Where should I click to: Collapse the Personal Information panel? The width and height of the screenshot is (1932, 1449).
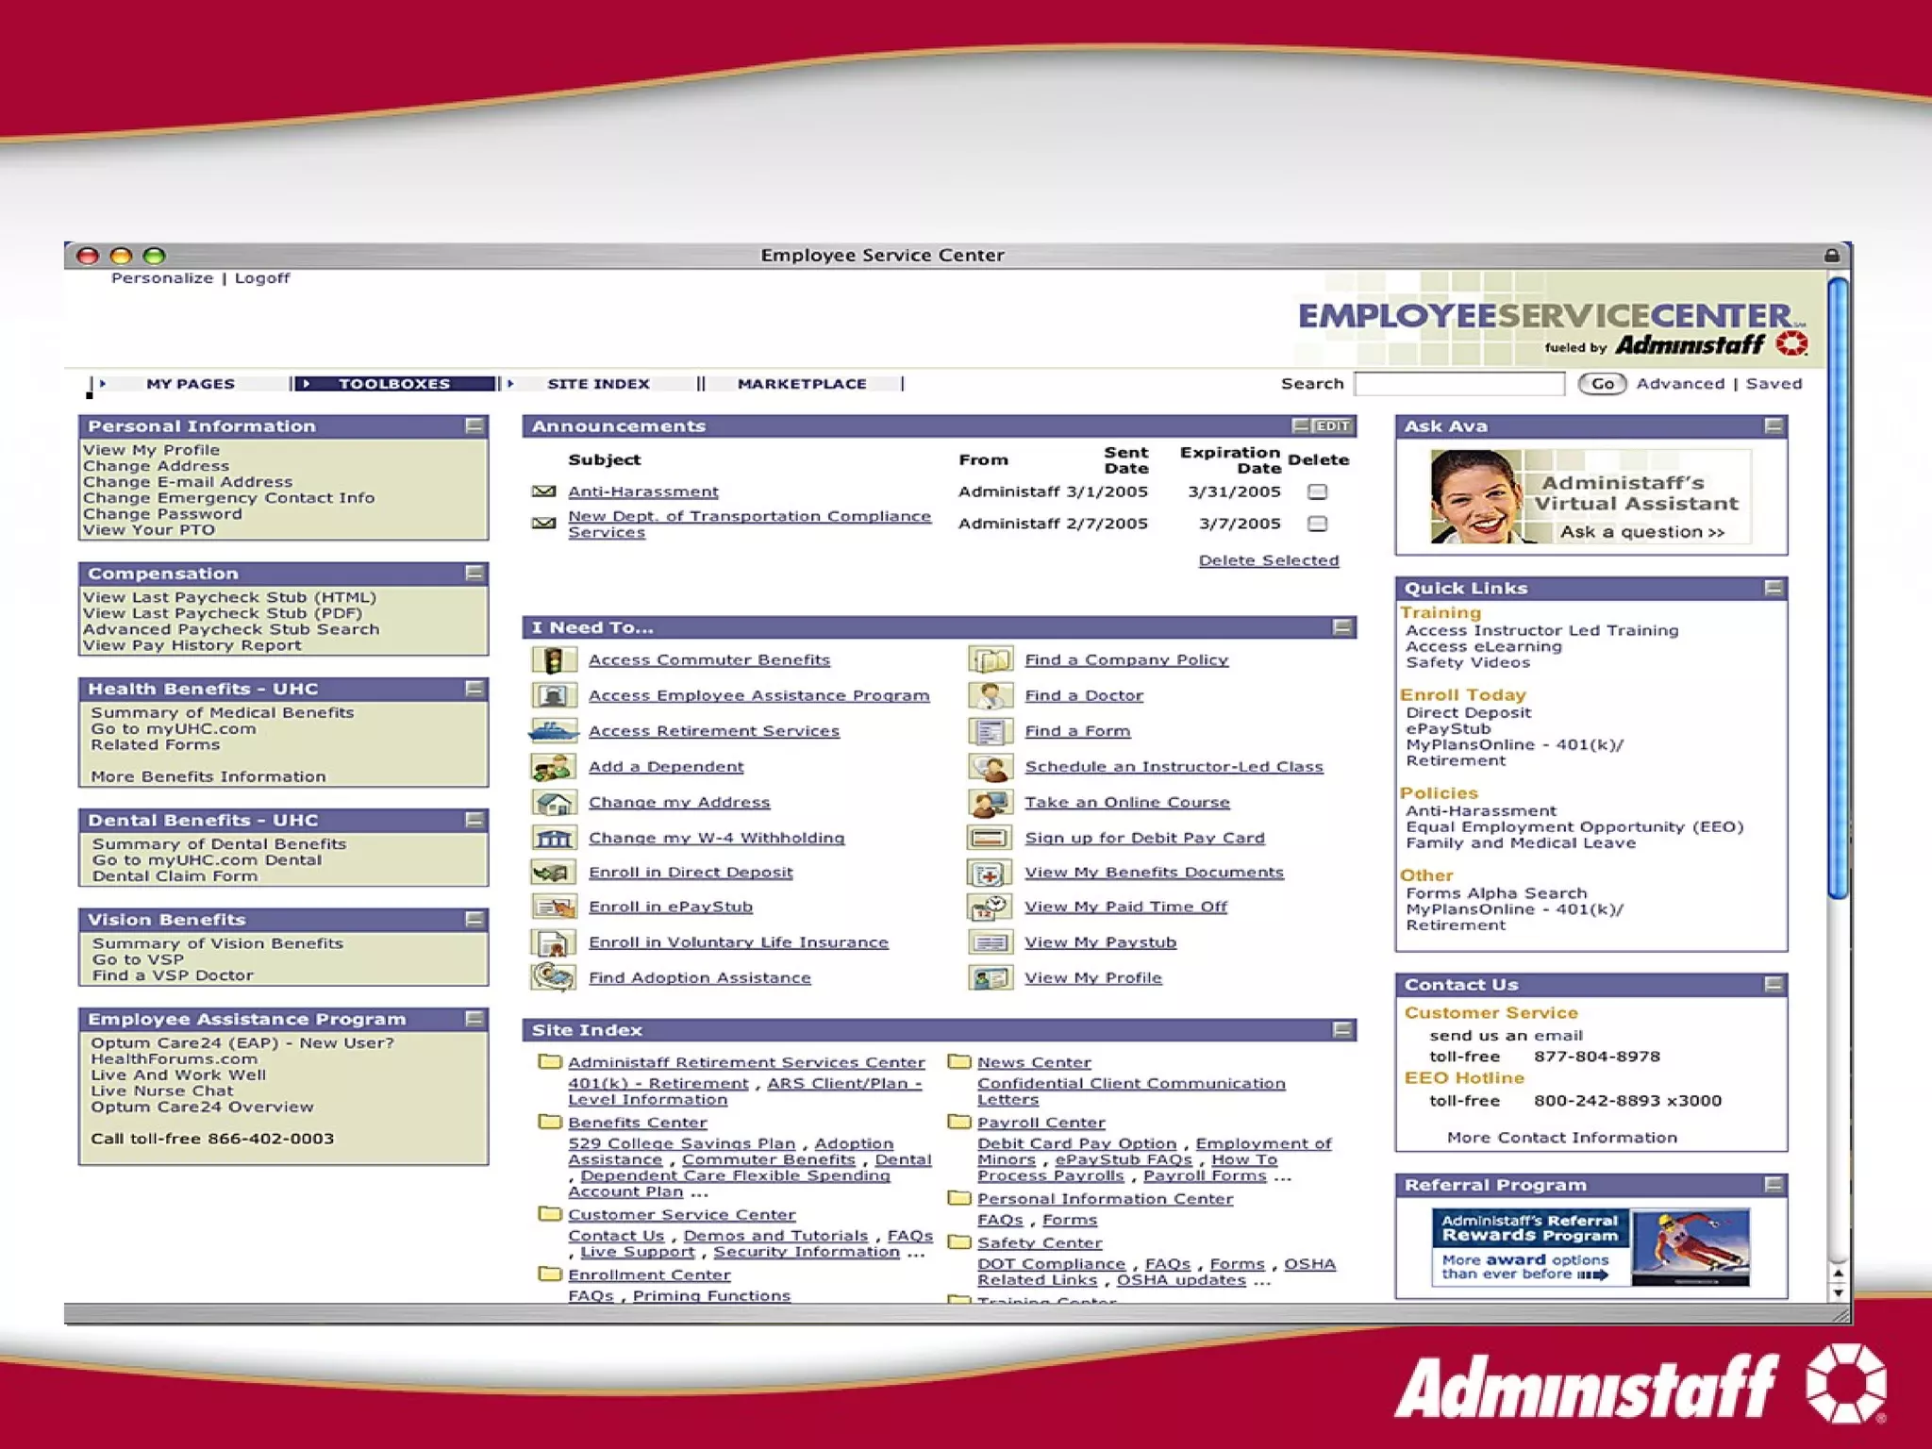click(x=475, y=426)
